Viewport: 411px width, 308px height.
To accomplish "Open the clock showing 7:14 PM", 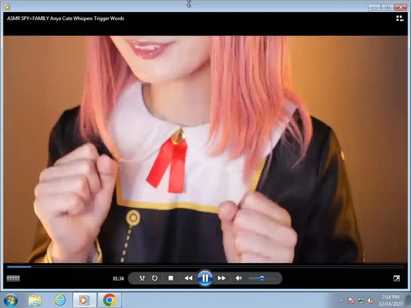I will [x=391, y=300].
